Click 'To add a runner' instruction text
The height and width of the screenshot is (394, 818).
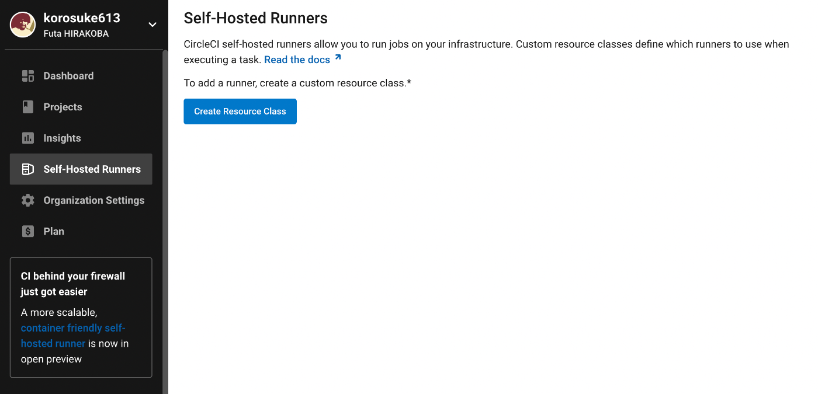pos(297,83)
